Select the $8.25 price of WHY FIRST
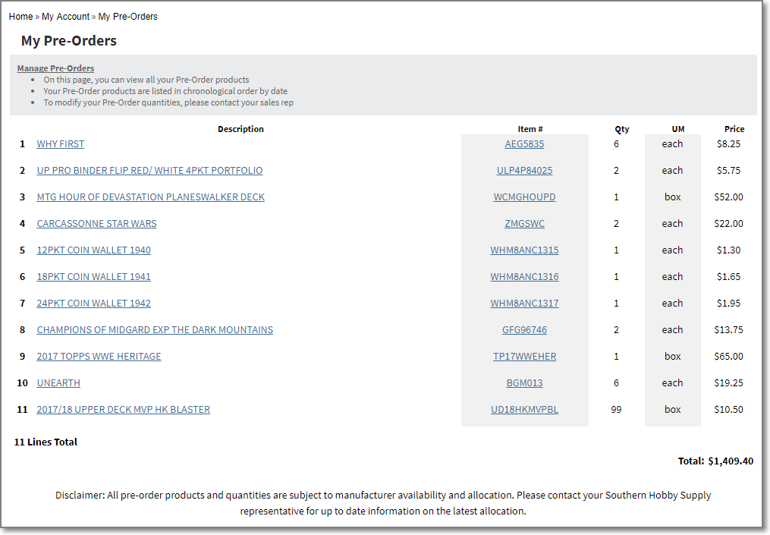Image resolution: width=770 pixels, height=535 pixels. click(x=729, y=144)
